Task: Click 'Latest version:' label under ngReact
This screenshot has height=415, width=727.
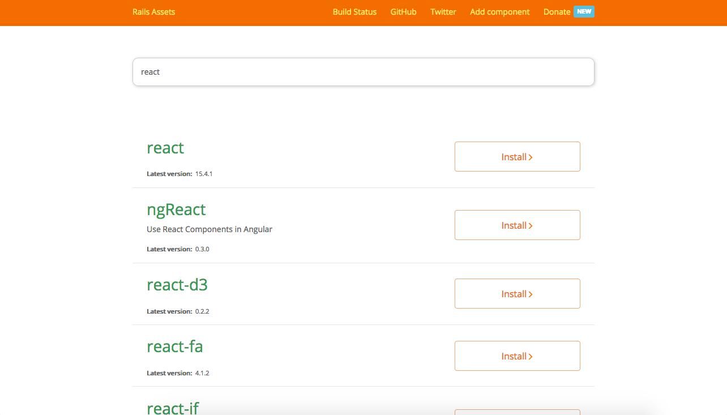Action: click(x=169, y=249)
